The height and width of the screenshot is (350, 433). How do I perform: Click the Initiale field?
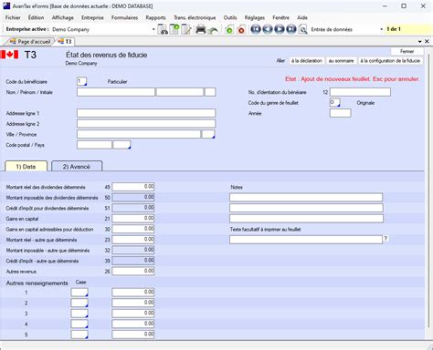tap(210, 92)
